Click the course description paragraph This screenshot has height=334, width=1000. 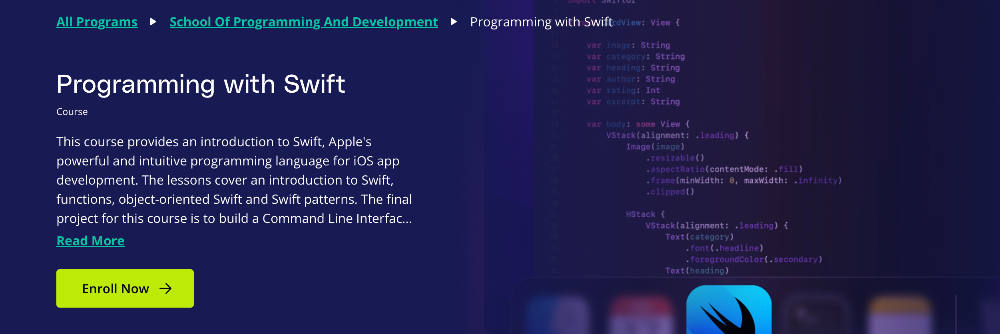pyautogui.click(x=234, y=180)
